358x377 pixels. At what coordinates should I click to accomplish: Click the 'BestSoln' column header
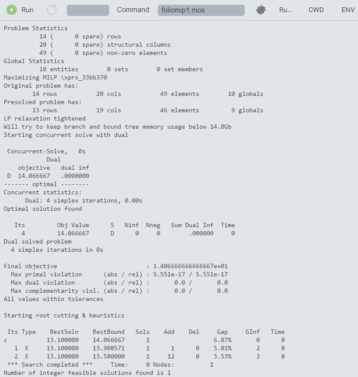64,332
